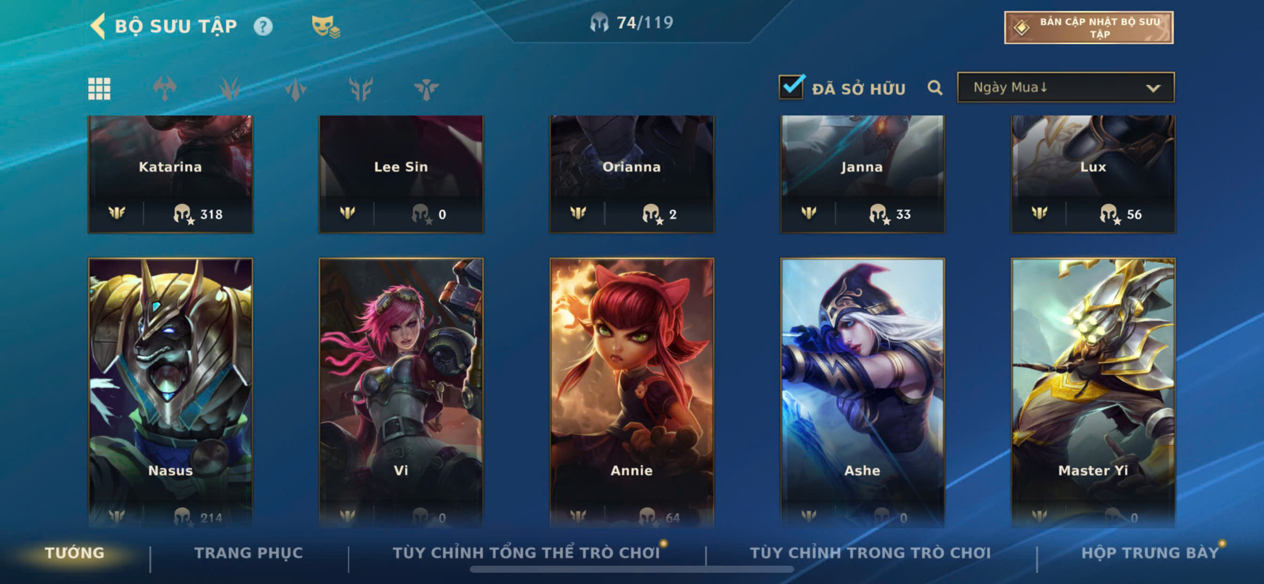The image size is (1264, 584).
Task: Select the Annie champion card
Action: pyautogui.click(x=632, y=393)
